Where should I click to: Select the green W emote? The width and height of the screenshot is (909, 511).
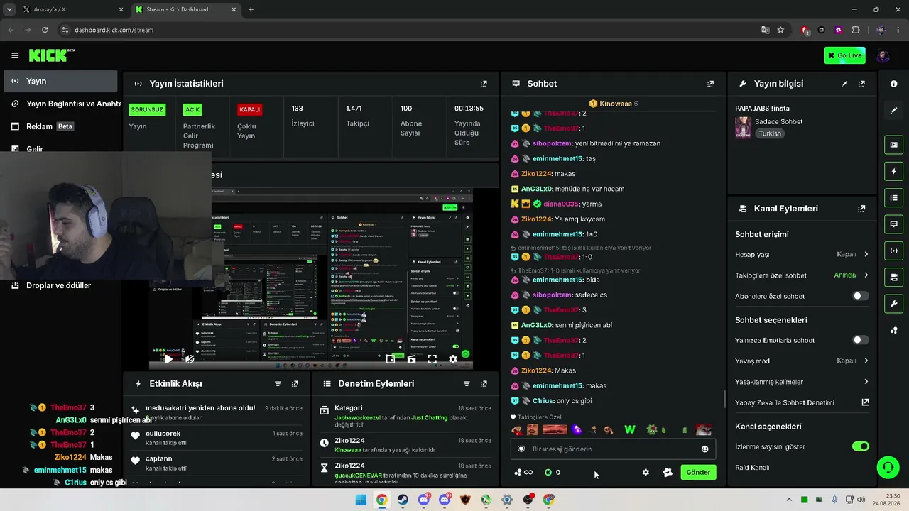point(629,429)
